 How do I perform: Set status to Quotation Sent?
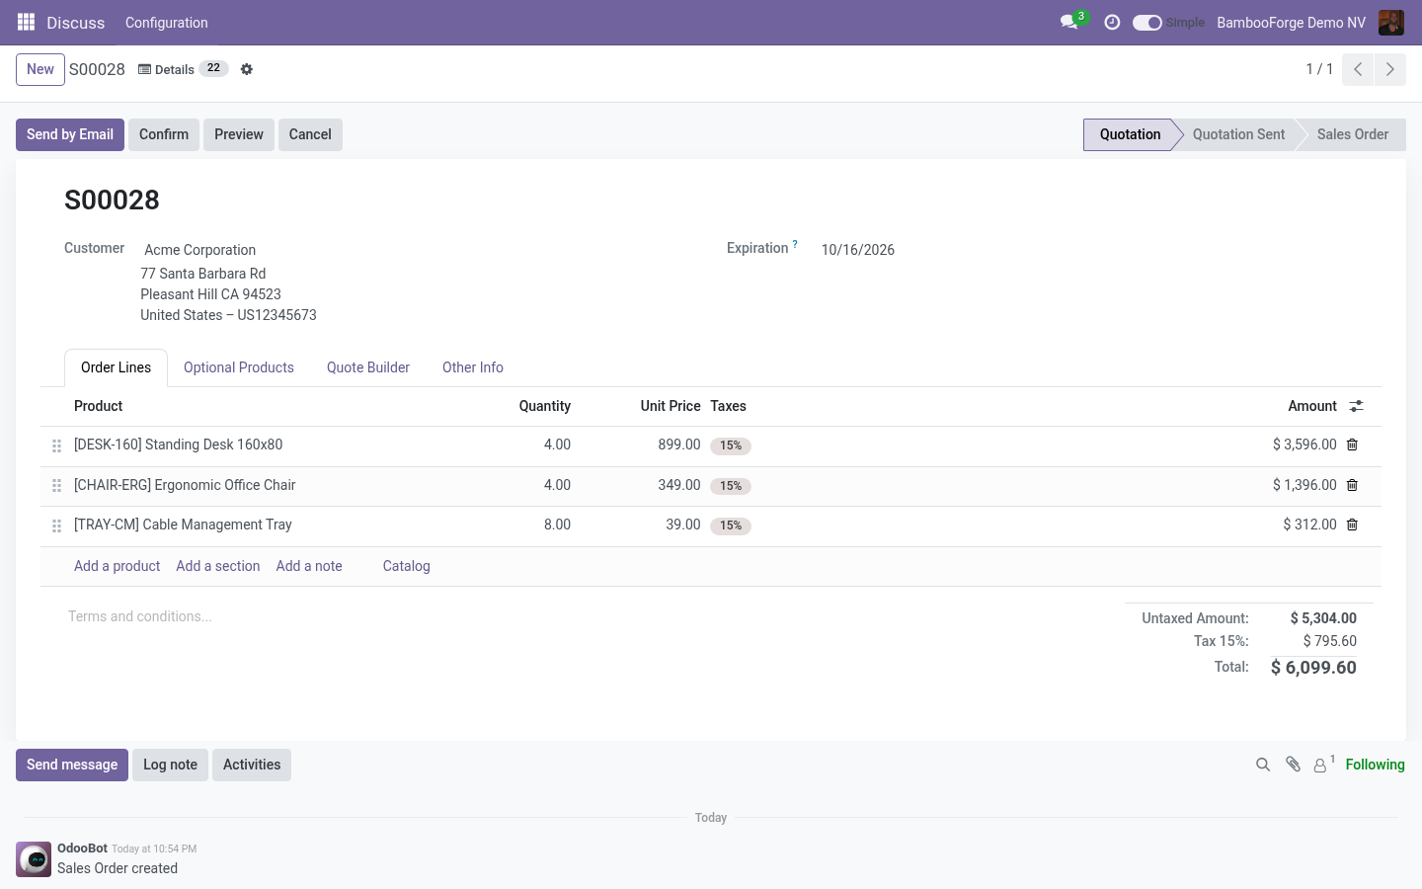coord(1238,134)
